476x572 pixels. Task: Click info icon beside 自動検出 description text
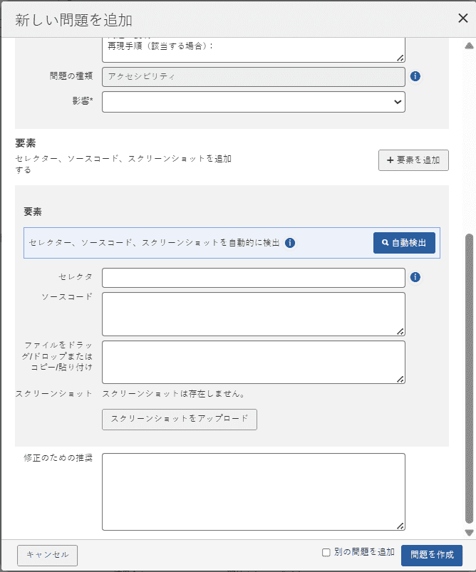point(290,243)
